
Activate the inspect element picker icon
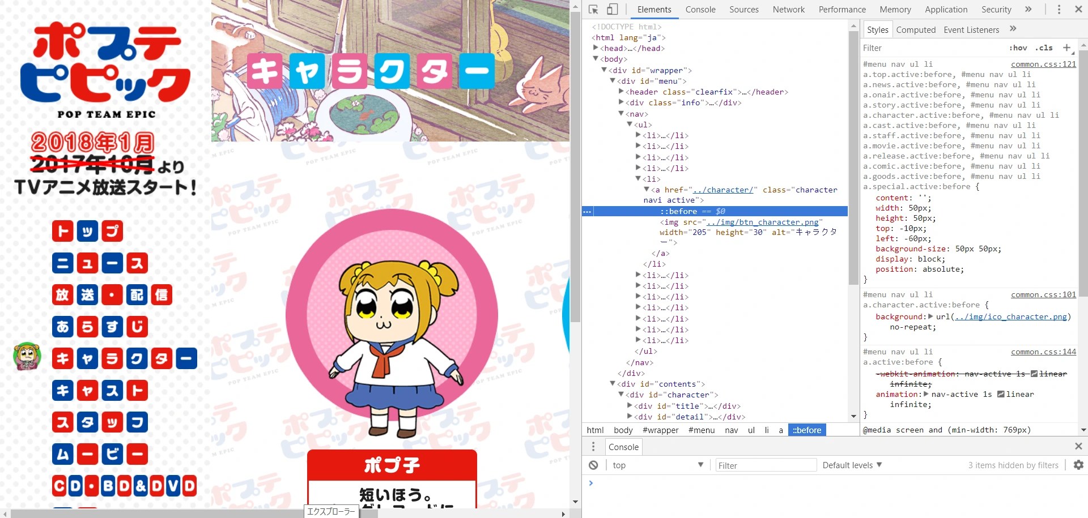click(x=593, y=10)
